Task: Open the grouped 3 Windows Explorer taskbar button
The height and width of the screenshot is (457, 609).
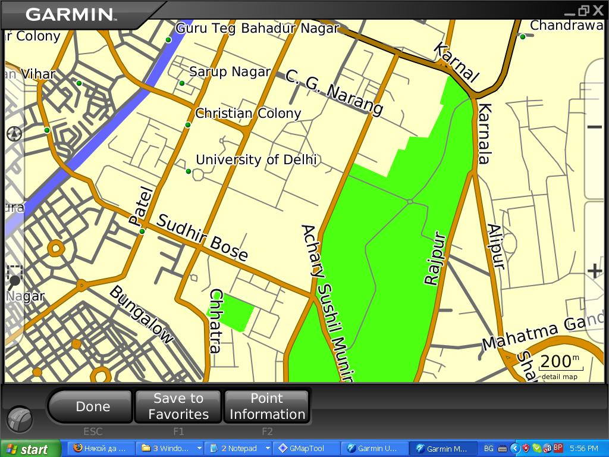Action: (167, 449)
